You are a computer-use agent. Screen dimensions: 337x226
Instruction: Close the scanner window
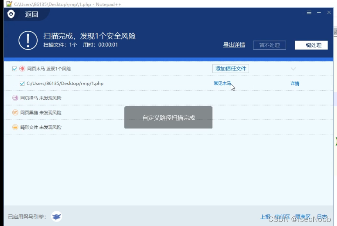[329, 12]
